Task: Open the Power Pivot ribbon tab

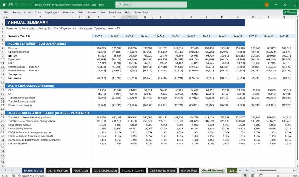Action: pyautogui.click(x=141, y=12)
